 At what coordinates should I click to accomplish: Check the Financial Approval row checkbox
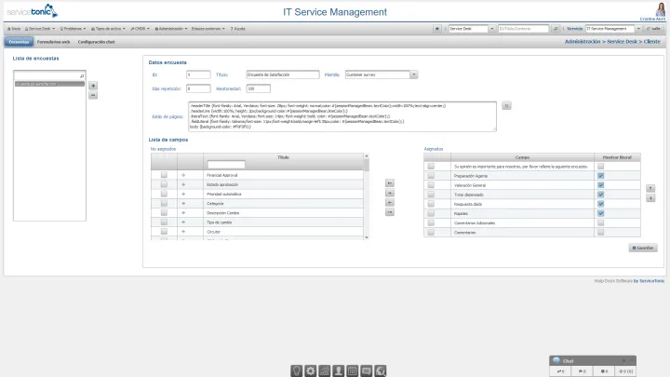(x=164, y=175)
